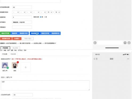Screen dimensions: 132x99
Task: Open the minute dropdown showing 14
Action: (x=57, y=12)
